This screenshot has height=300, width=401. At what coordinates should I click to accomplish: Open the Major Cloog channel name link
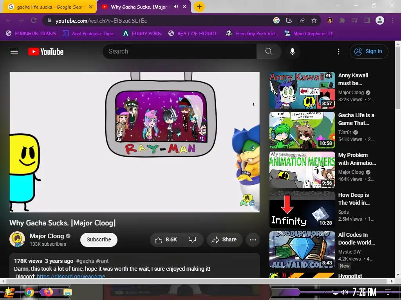click(47, 236)
